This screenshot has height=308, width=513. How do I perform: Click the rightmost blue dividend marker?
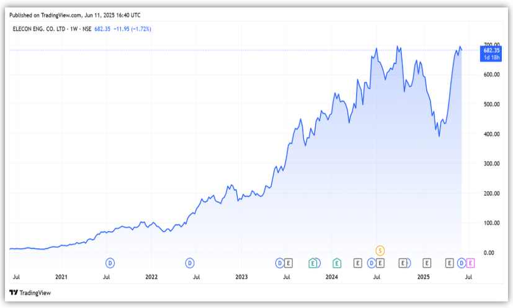pos(462,263)
